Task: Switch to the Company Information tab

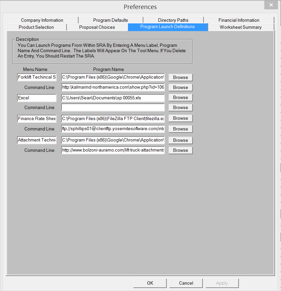Action: pos(42,20)
